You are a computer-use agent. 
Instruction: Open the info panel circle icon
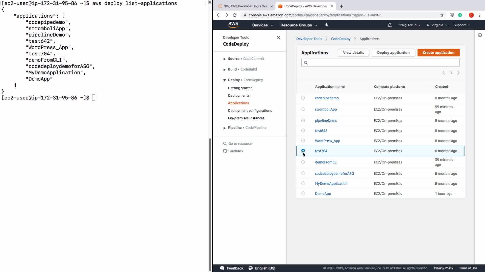tap(480, 35)
